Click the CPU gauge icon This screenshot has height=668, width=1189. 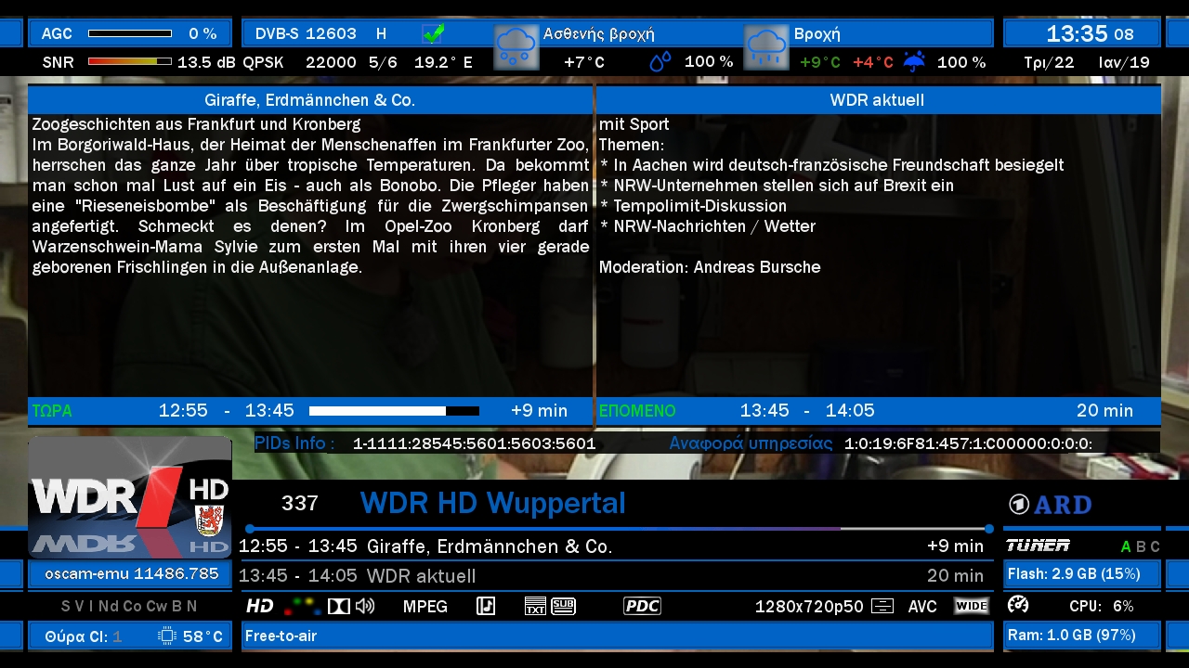click(x=1018, y=605)
